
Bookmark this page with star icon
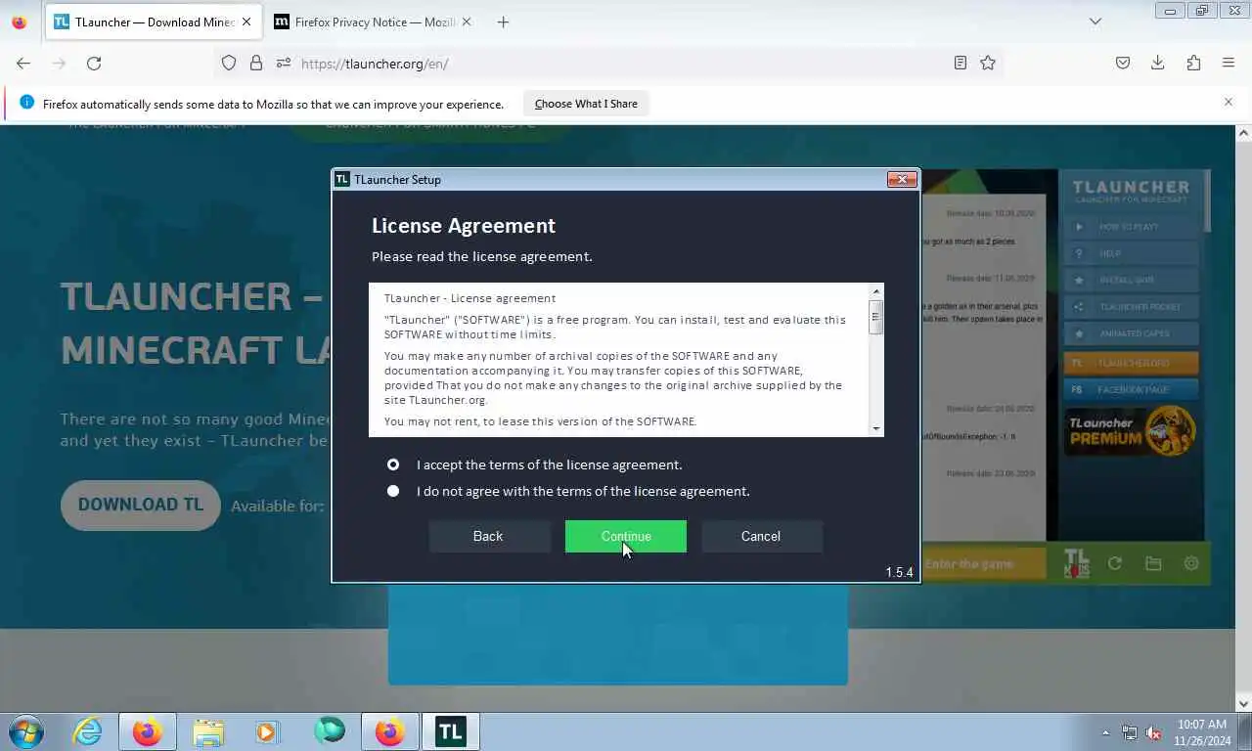coord(988,63)
